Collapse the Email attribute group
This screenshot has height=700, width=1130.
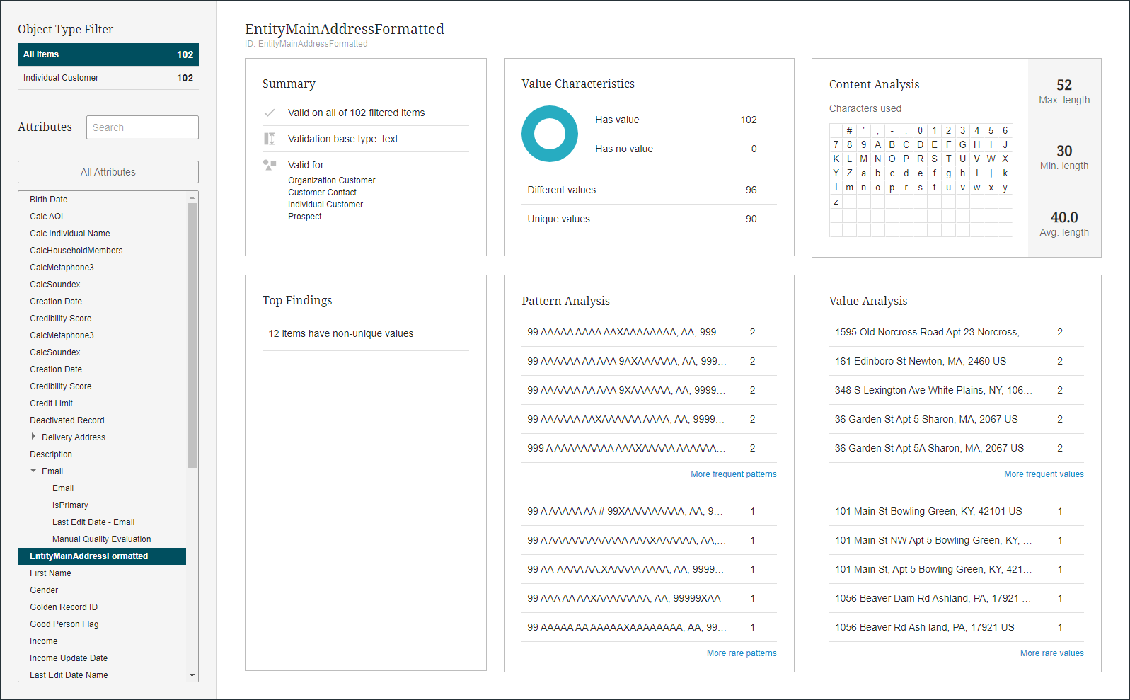point(33,471)
